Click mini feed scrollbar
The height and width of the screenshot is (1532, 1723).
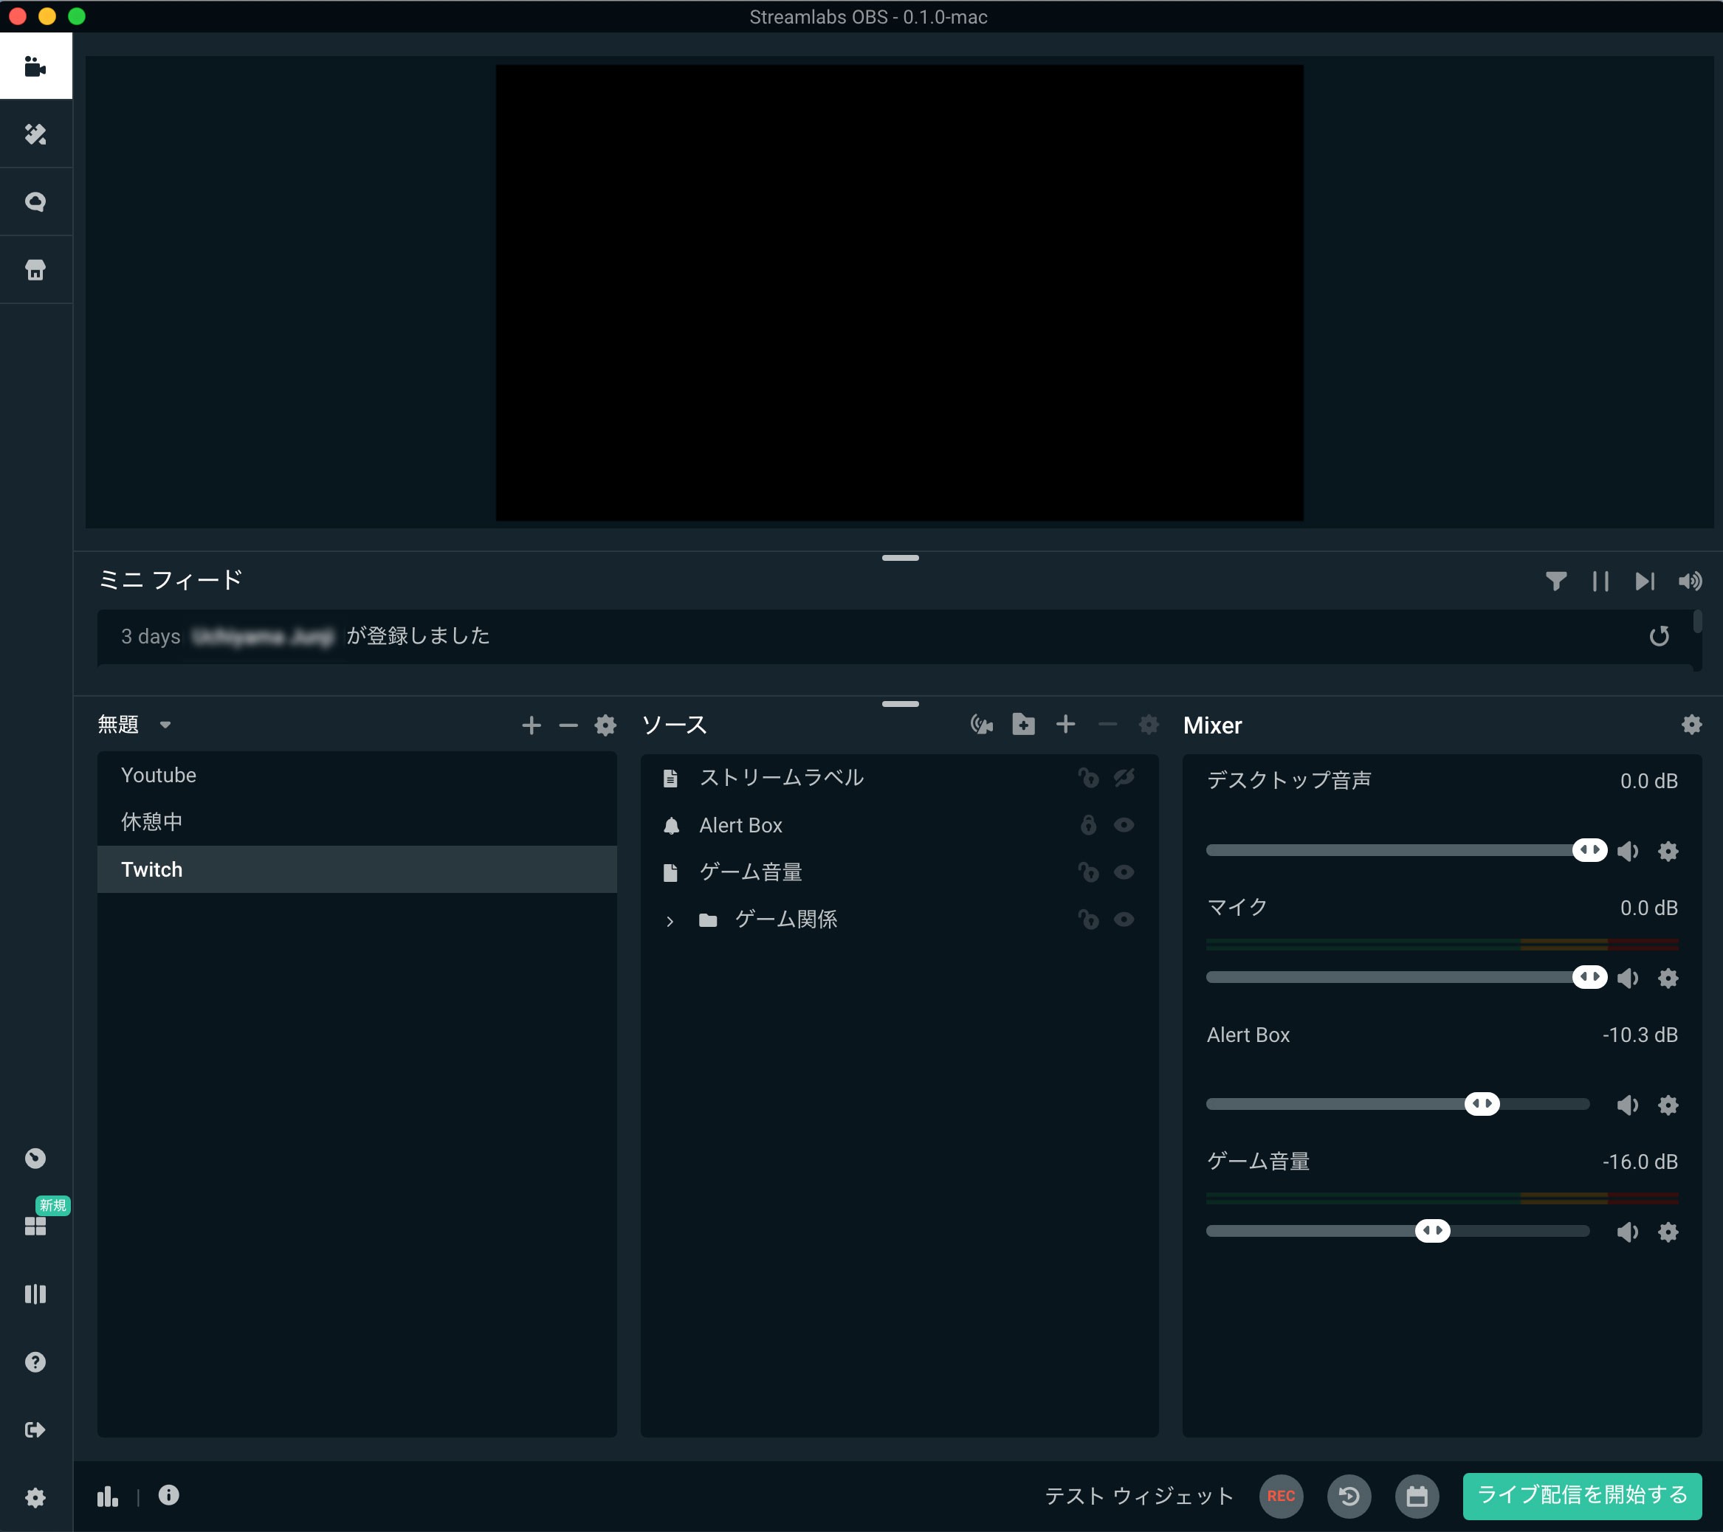(x=1697, y=622)
